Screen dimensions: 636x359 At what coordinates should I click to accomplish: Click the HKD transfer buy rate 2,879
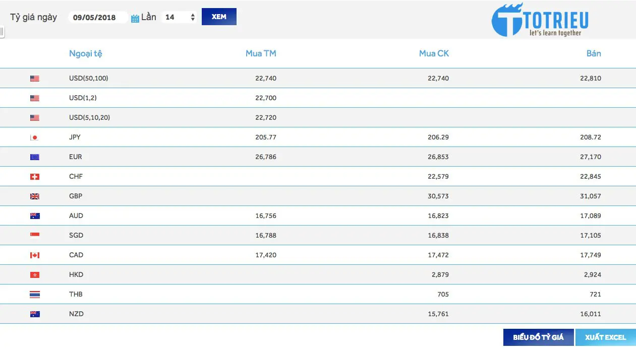(440, 274)
